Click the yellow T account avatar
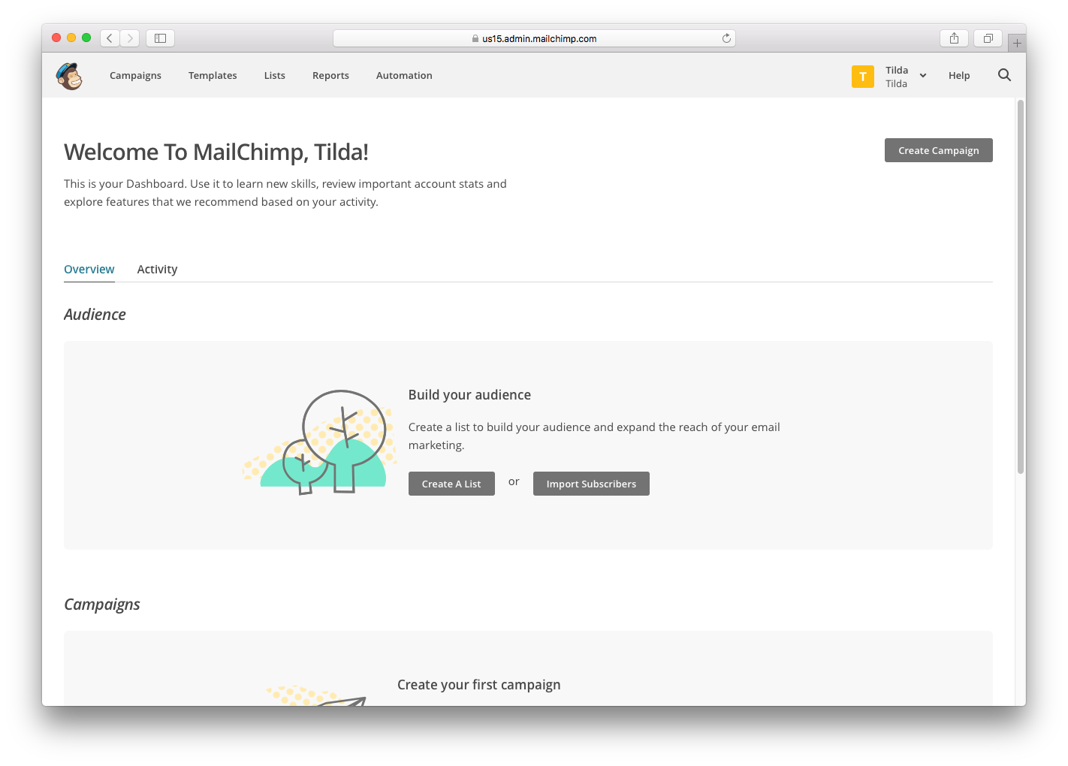Image resolution: width=1068 pixels, height=766 pixels. (862, 77)
